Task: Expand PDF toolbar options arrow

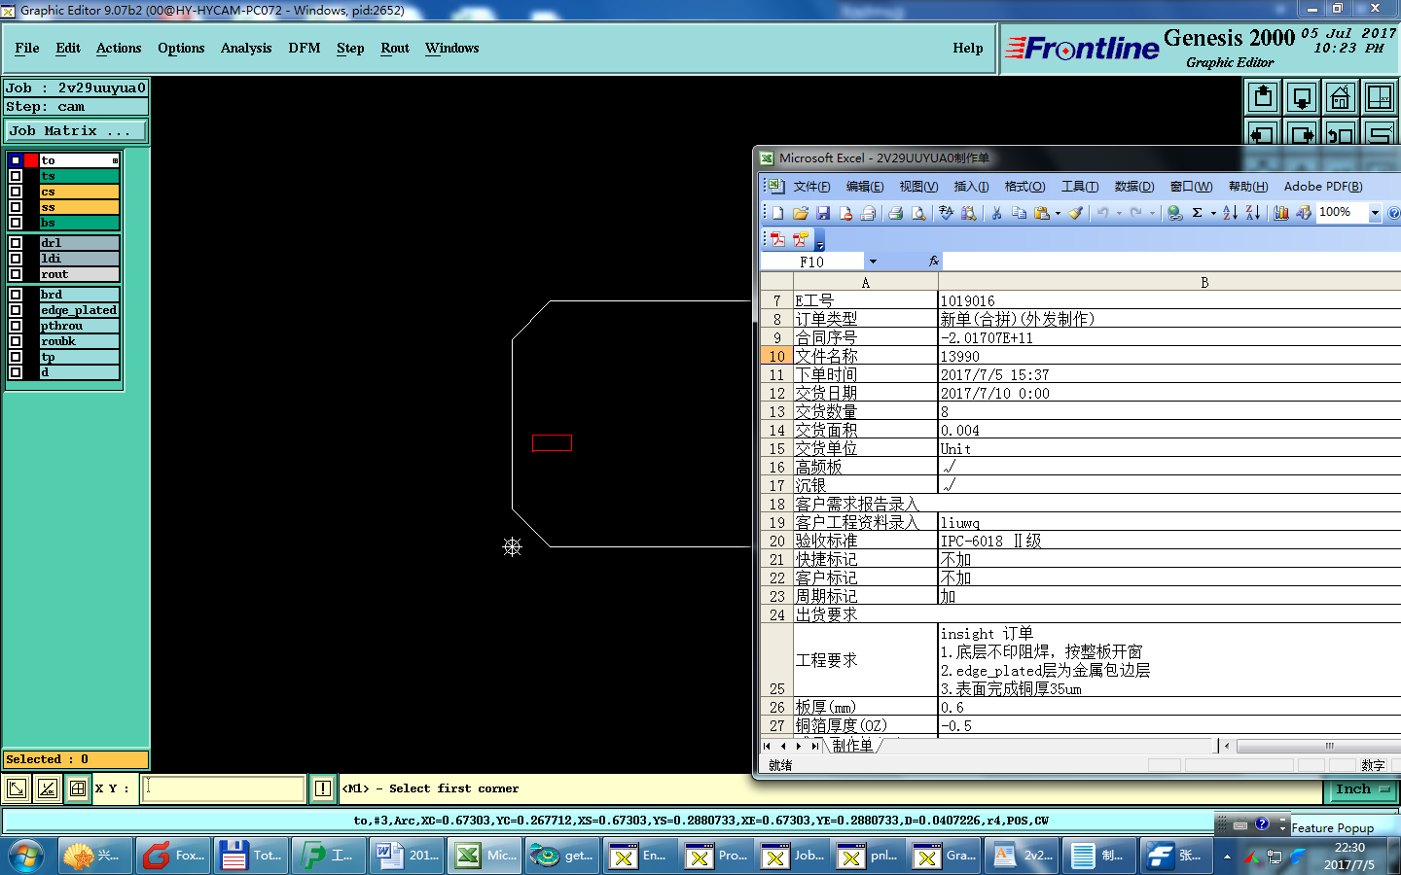Action: 820,240
